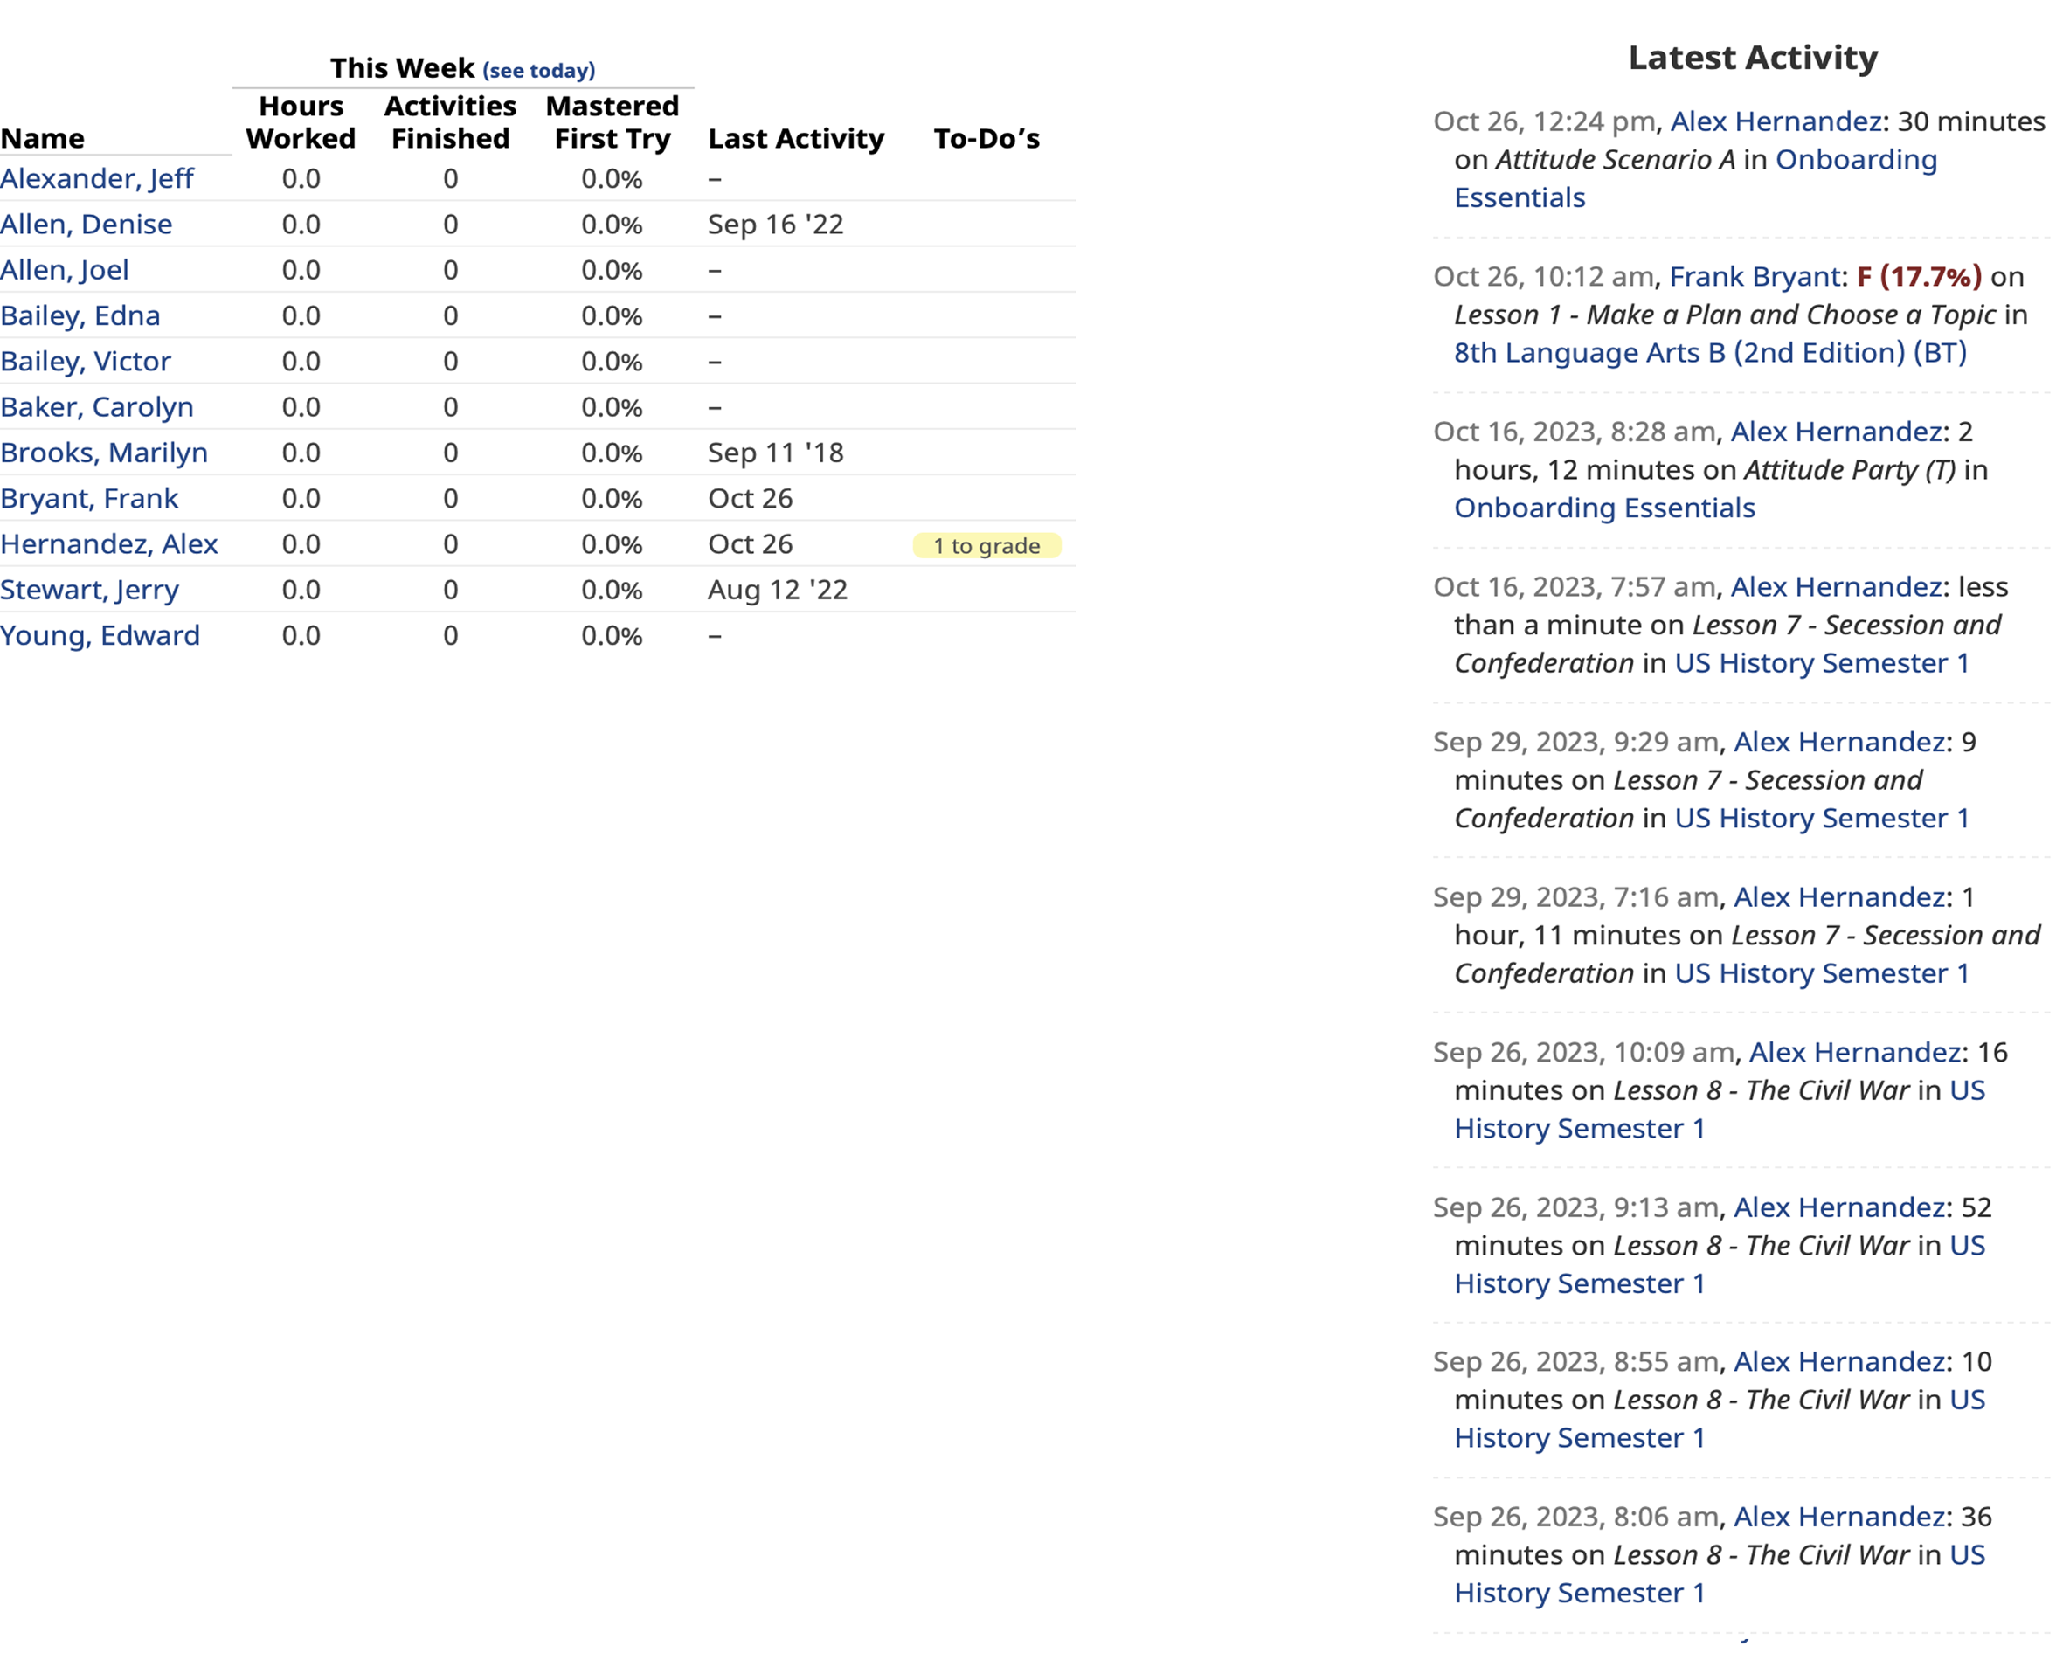Click Alex Hernandez in Oct 16 7:57 am entry
The width and height of the screenshot is (2056, 1653).
tap(1837, 587)
